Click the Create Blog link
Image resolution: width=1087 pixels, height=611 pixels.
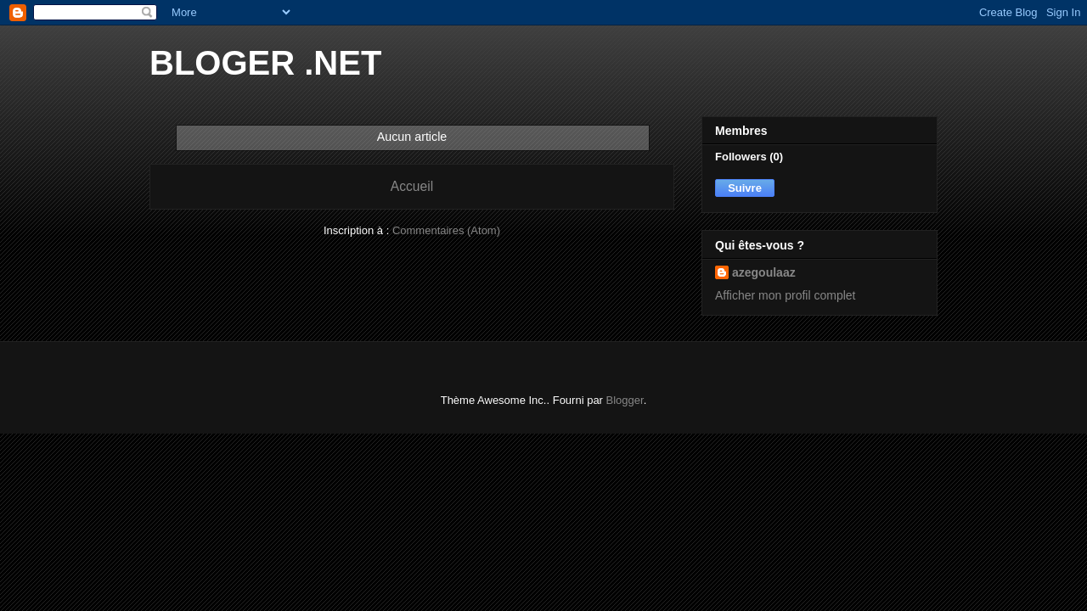(1008, 12)
